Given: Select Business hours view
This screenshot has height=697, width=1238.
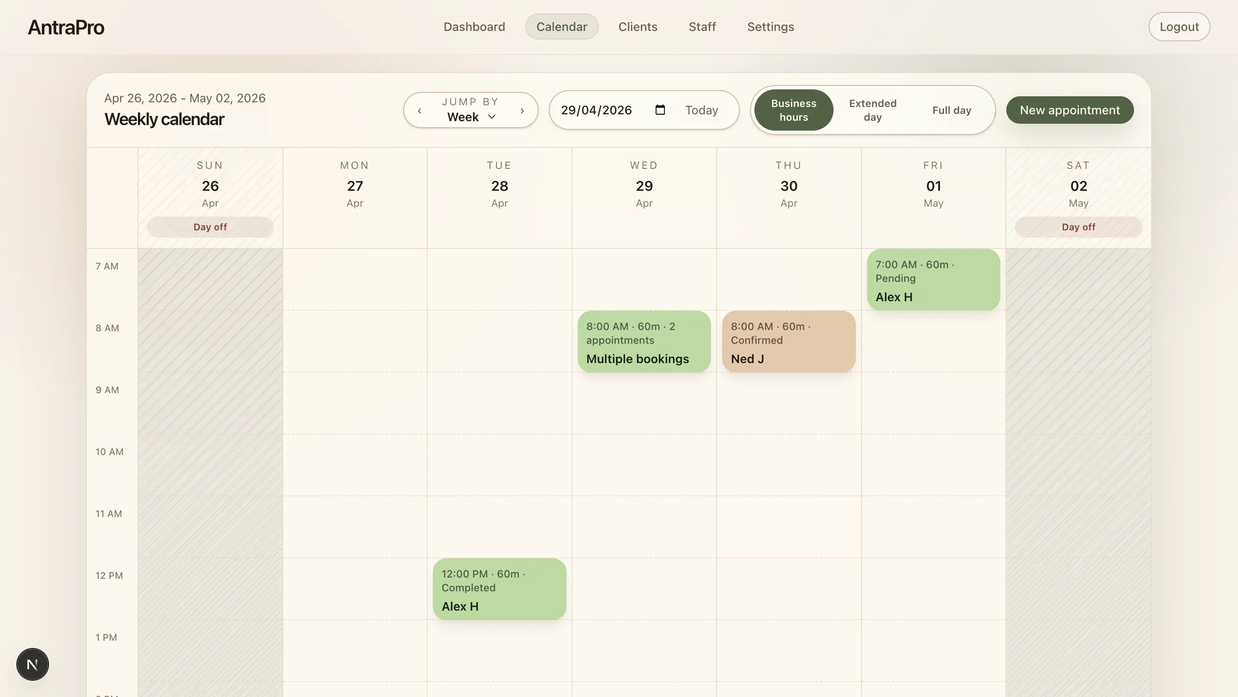Looking at the screenshot, I should [794, 110].
